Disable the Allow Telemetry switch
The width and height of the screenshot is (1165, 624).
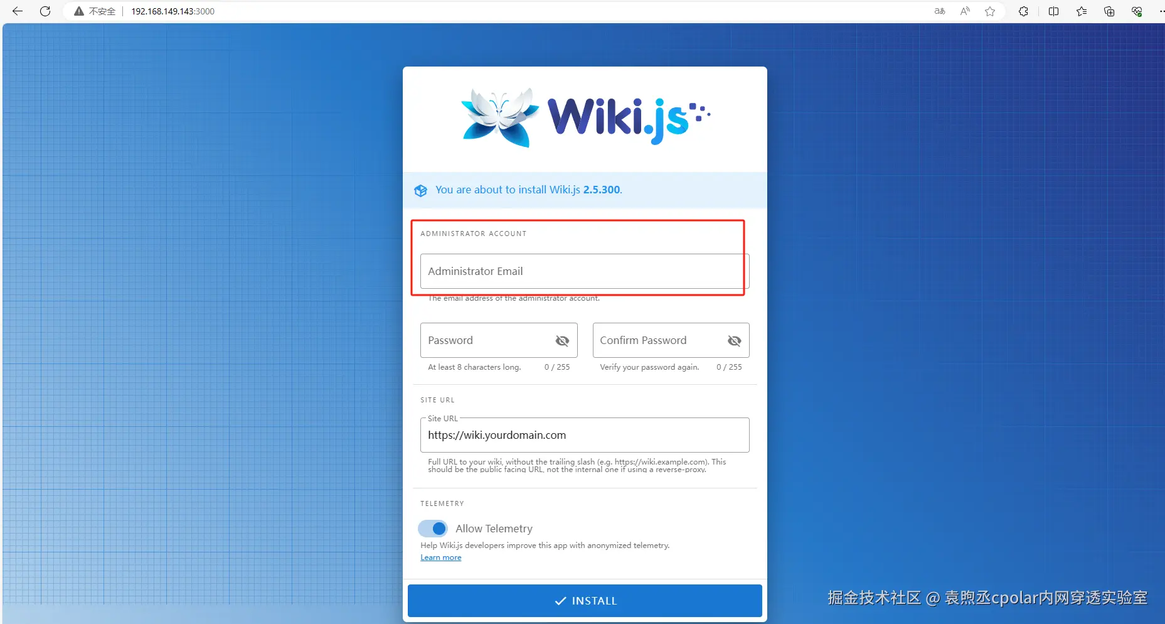tap(433, 529)
